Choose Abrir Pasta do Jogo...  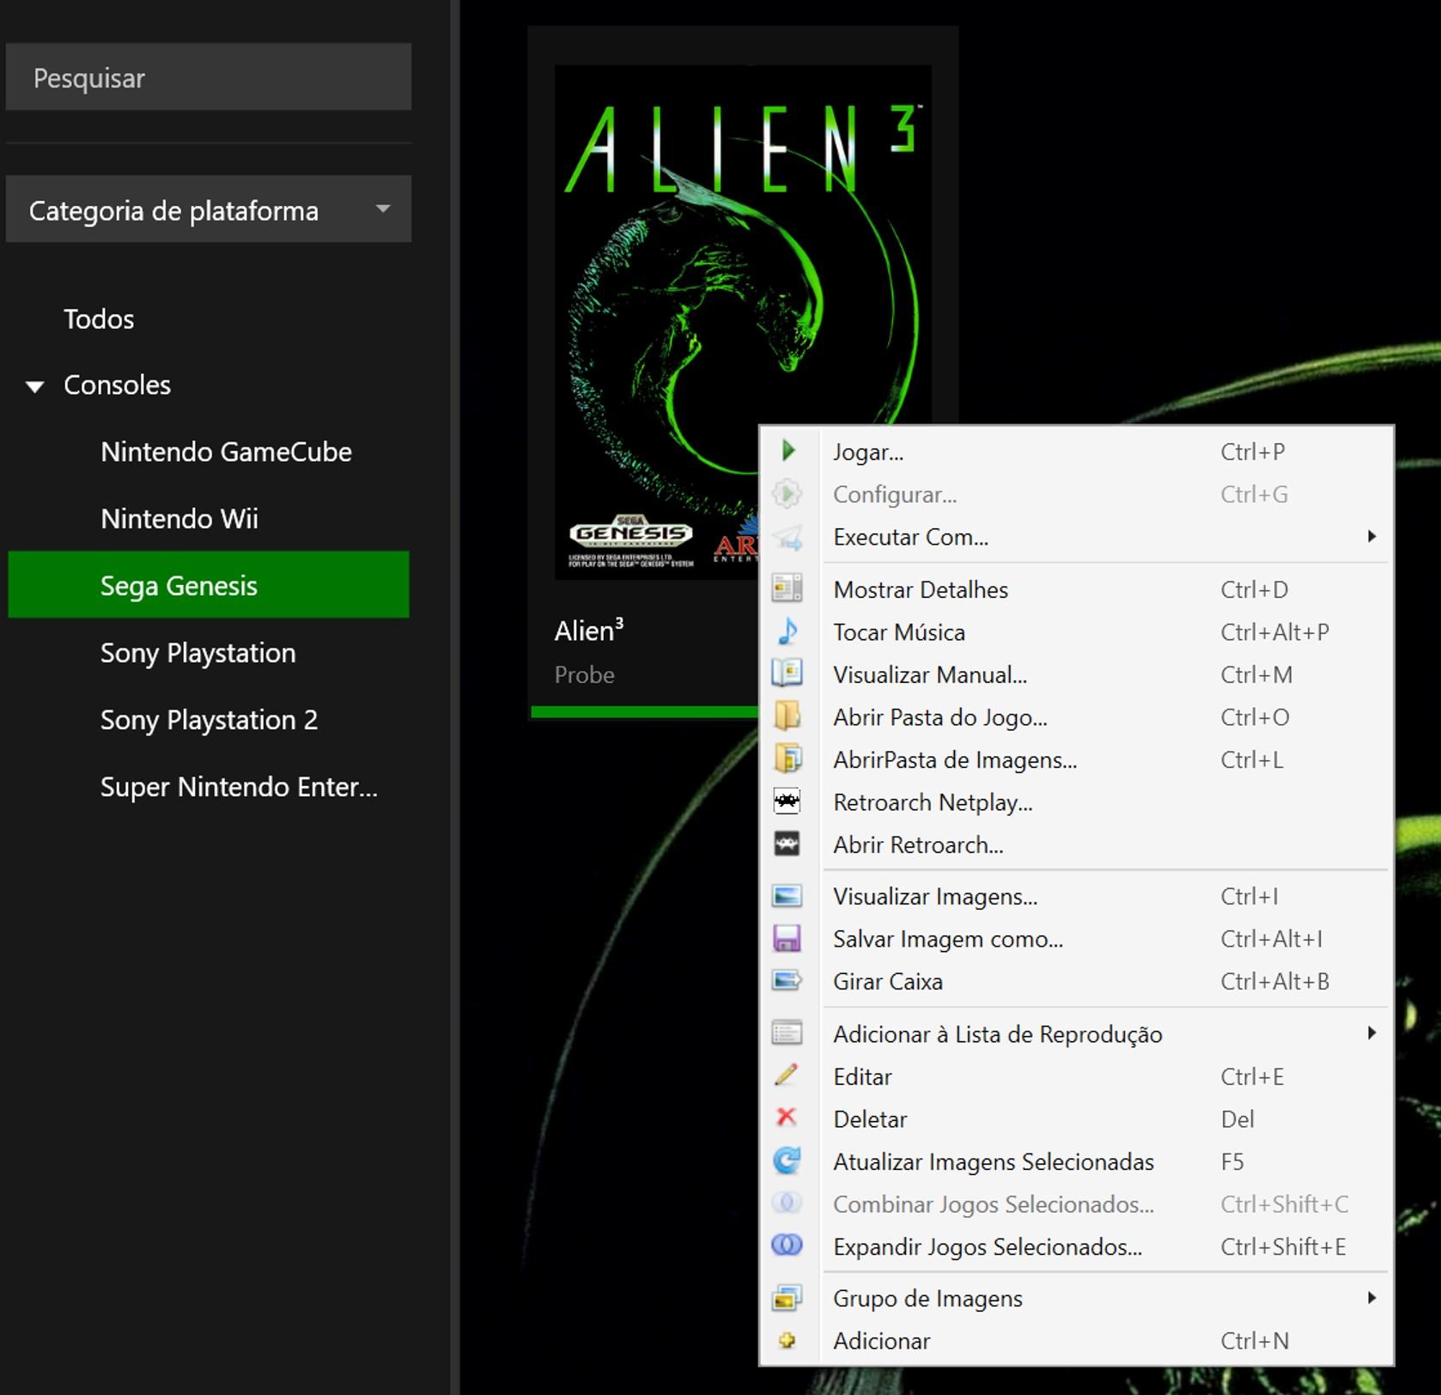pyautogui.click(x=1076, y=717)
